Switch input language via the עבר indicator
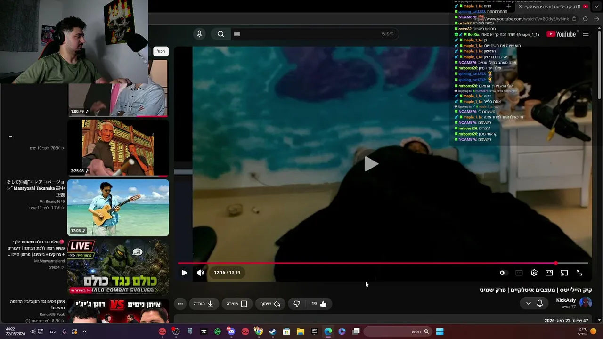Image resolution: width=603 pixels, height=339 pixels. click(52, 331)
